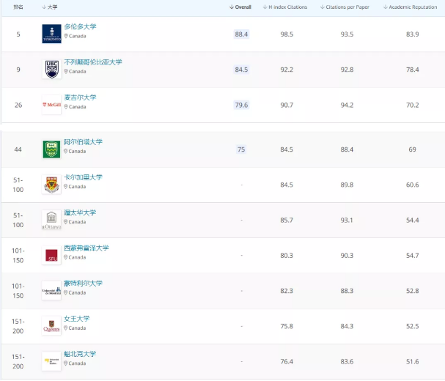Click academic reputation value 83.9

412,34
